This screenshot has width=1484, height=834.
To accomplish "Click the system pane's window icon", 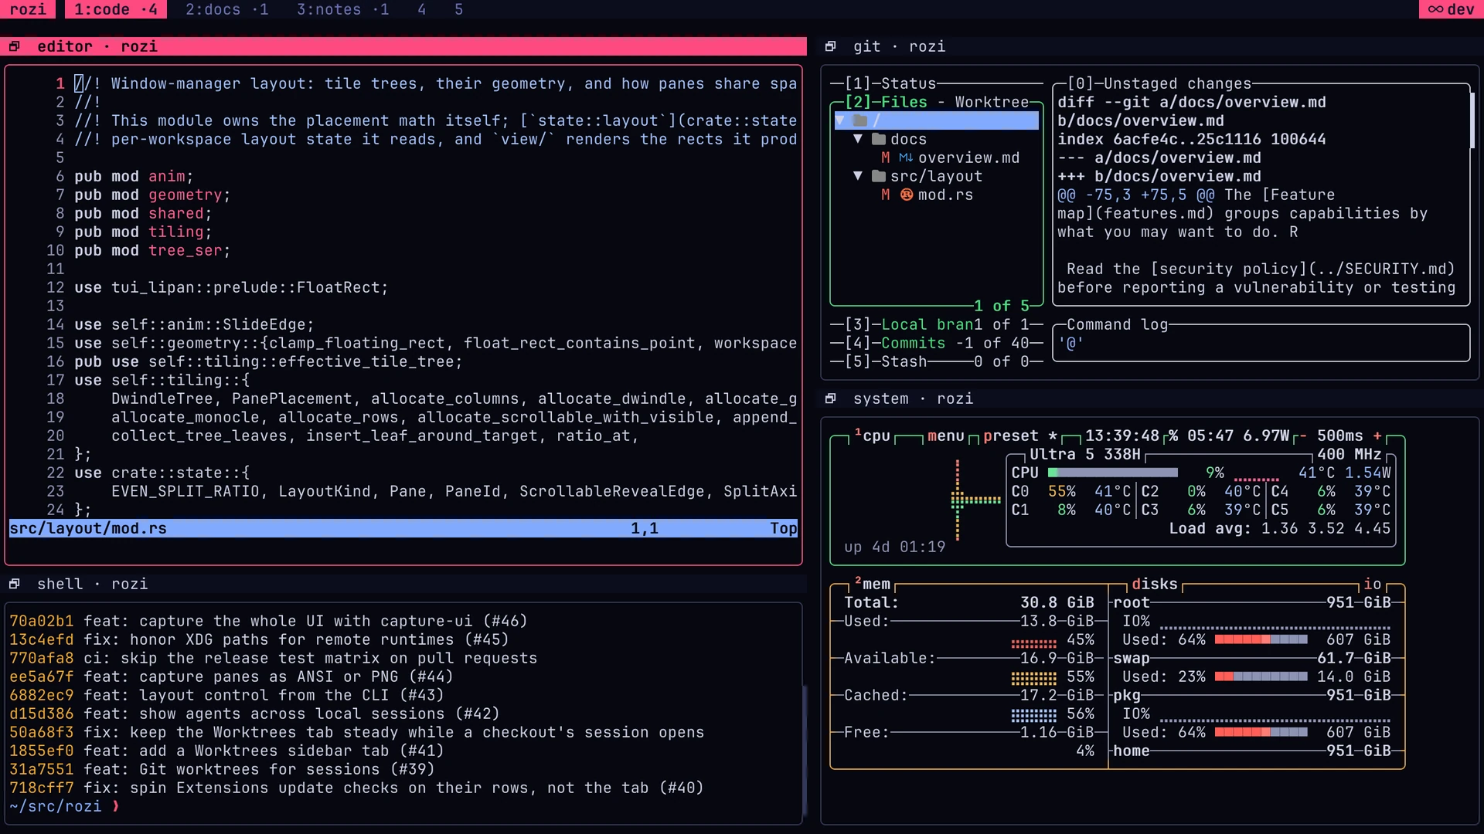I will 830,398.
